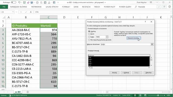Toggle the Autozapis switch
This screenshot has width=173, height=97.
14,2
